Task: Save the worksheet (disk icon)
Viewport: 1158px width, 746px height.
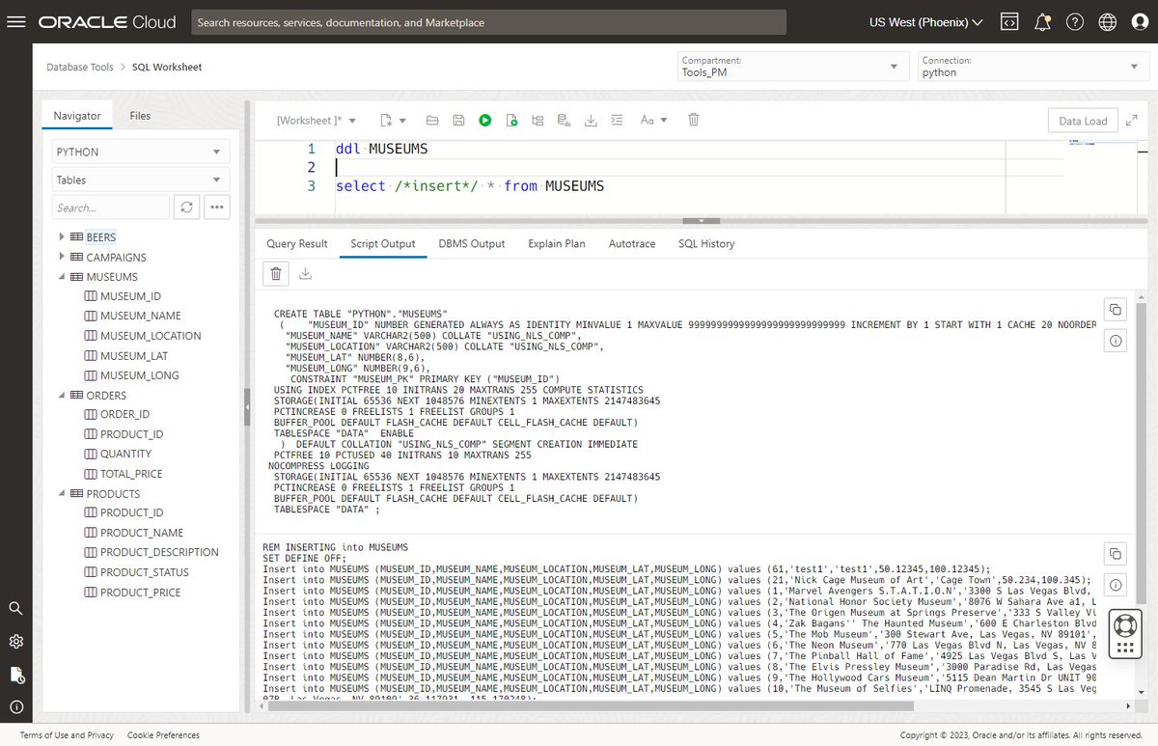Action: coord(458,121)
